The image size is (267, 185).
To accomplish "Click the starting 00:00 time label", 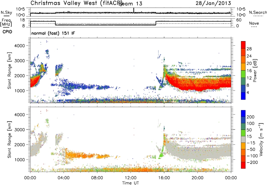I will 30,178.
